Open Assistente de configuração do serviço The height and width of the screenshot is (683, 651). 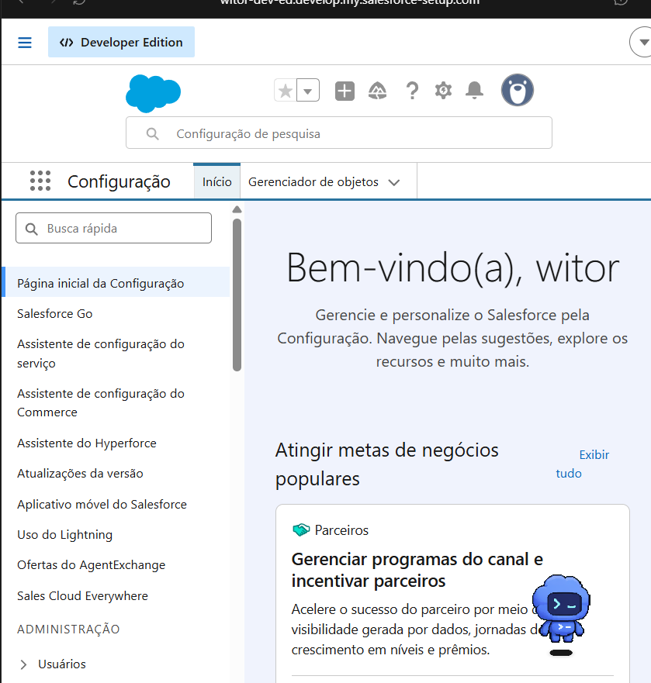[101, 354]
